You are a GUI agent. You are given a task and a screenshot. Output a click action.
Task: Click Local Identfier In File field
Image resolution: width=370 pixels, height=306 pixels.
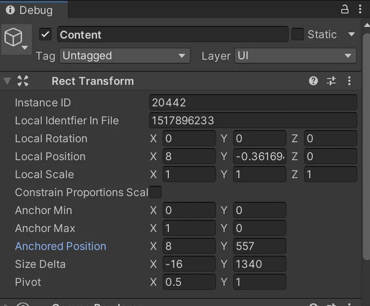point(253,121)
